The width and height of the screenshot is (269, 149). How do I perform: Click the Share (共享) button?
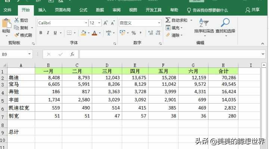252,10
